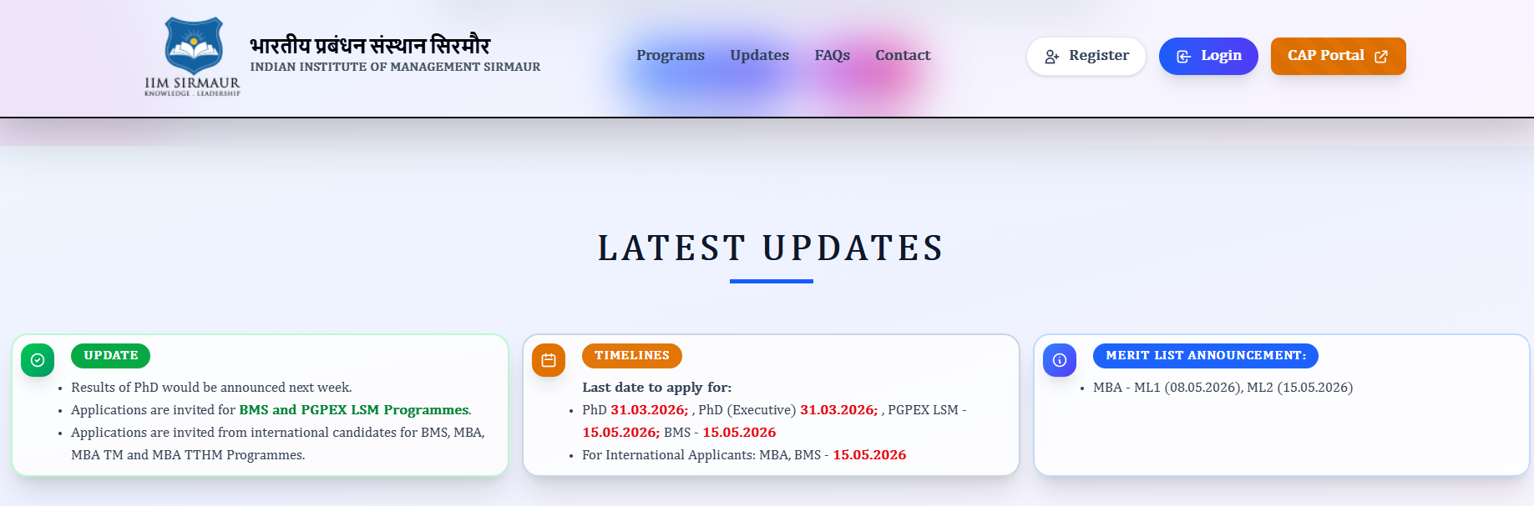Open the CAP Portal button
This screenshot has width=1534, height=506.
tap(1338, 56)
